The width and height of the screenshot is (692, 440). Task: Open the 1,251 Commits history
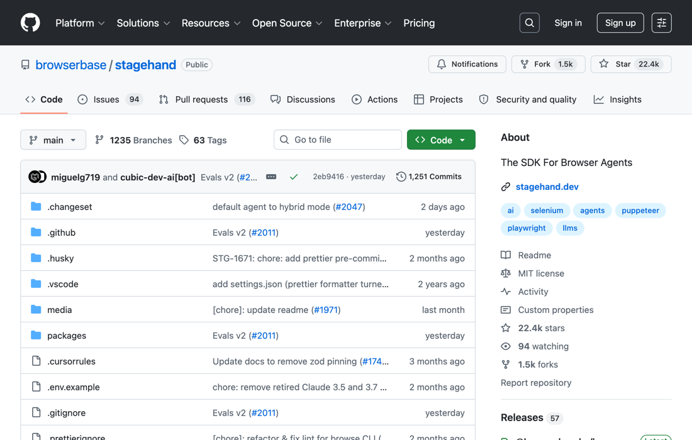pyautogui.click(x=428, y=177)
